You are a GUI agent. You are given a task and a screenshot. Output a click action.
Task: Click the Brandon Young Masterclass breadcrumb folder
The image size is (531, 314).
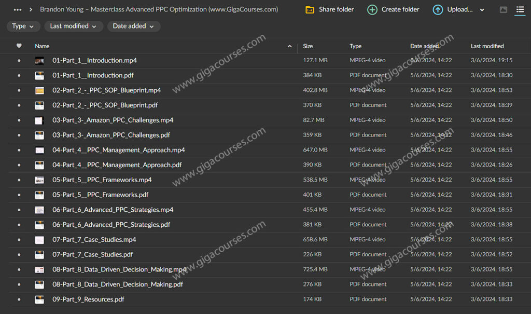(159, 9)
